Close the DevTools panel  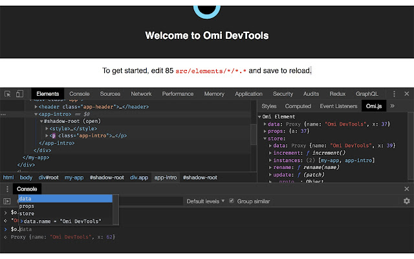[x=407, y=94]
